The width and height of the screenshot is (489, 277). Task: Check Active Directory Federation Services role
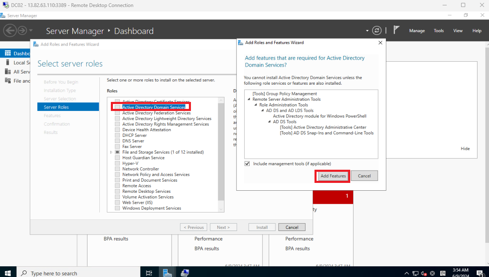tap(117, 113)
